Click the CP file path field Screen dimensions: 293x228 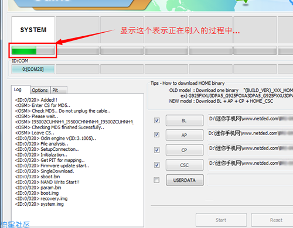tap(251, 149)
